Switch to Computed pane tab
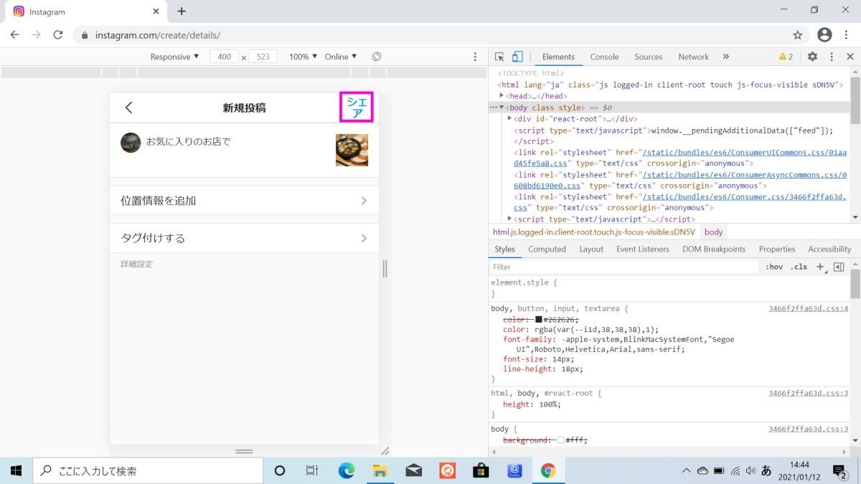This screenshot has height=484, width=861. (x=547, y=249)
